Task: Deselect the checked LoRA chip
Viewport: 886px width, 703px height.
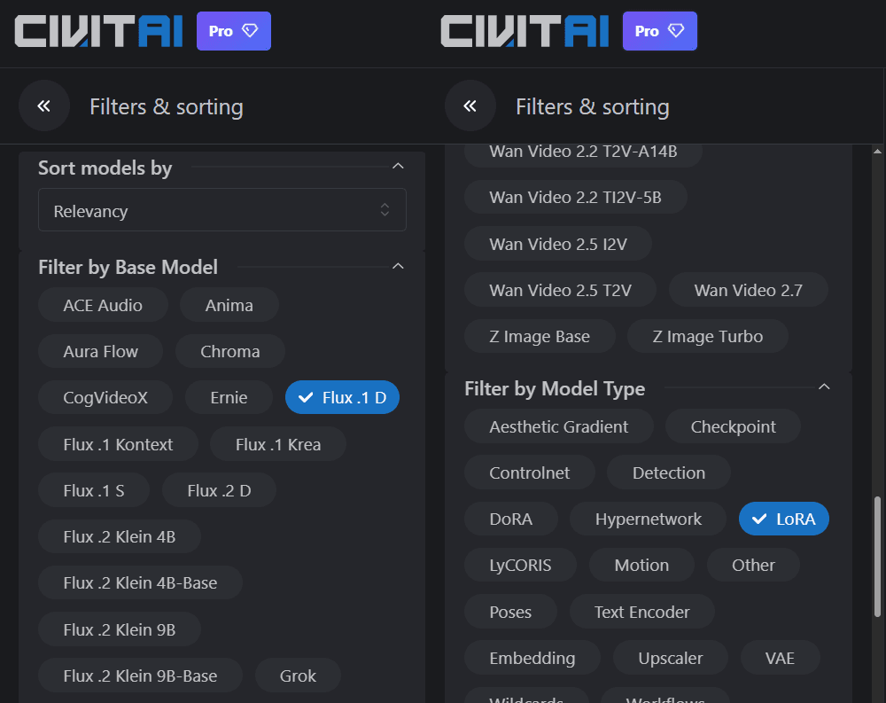Action: coord(784,519)
